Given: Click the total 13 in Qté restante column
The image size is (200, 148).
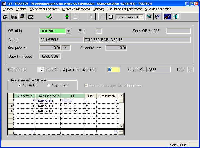Looking at the screenshot, I should point(108,132).
